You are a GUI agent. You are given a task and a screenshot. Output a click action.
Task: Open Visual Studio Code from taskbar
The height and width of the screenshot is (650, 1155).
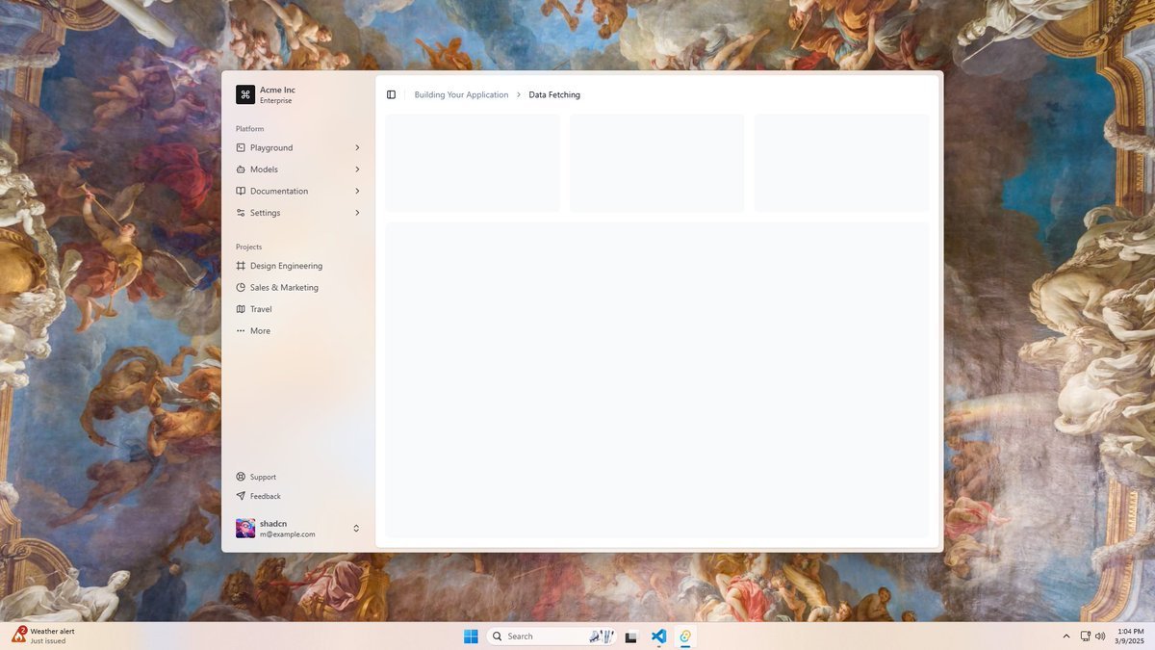[658, 636]
